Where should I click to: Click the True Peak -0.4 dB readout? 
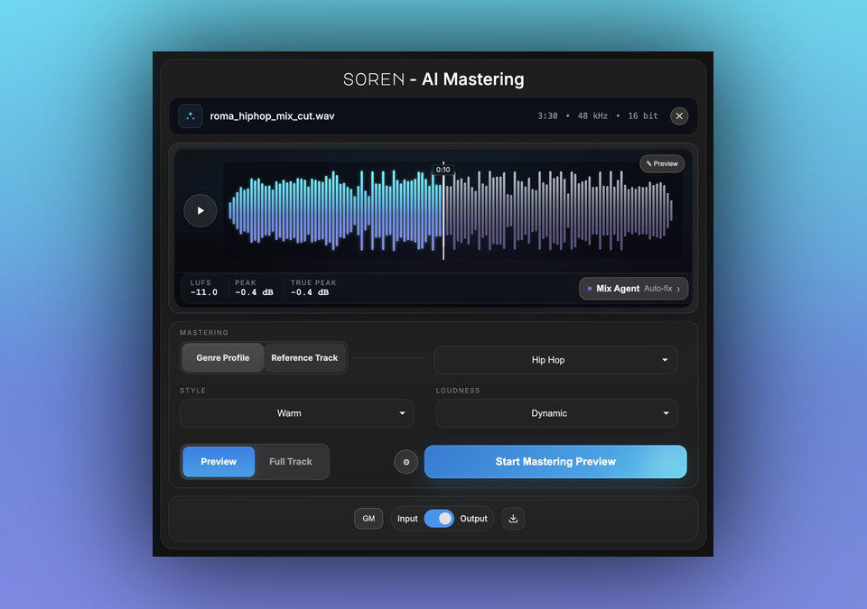(313, 288)
